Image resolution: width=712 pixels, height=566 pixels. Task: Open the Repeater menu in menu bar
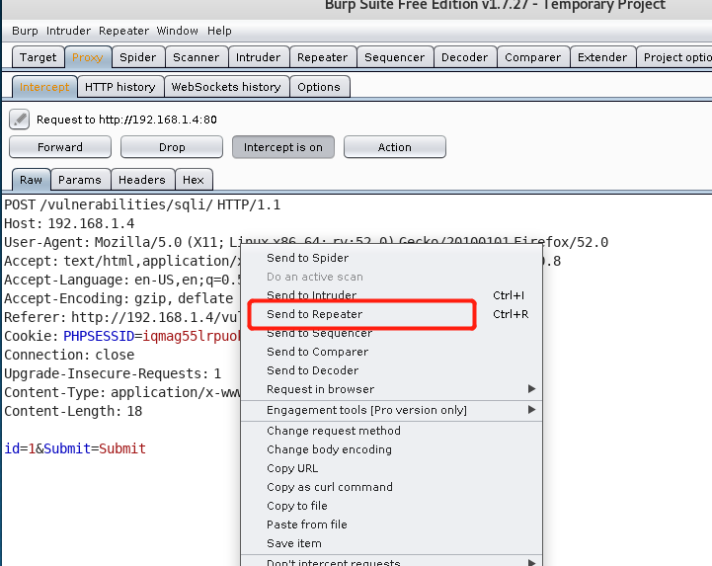click(x=124, y=31)
